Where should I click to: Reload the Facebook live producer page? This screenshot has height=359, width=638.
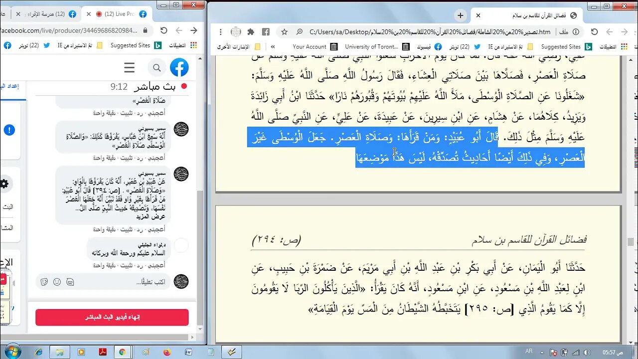pyautogui.click(x=163, y=30)
